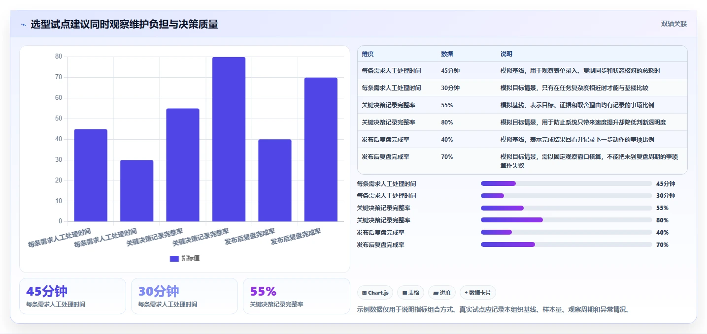707x334 pixels.
Task: Click the chart bar reaching 45
Action: [x=91, y=175]
